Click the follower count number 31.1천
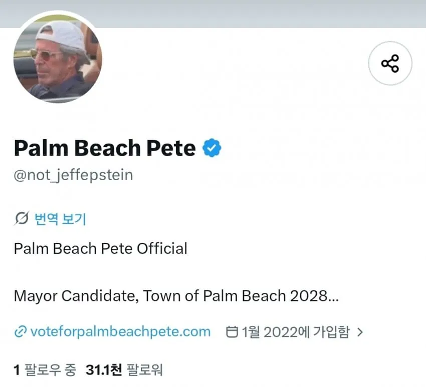The height and width of the screenshot is (387, 426). [104, 370]
